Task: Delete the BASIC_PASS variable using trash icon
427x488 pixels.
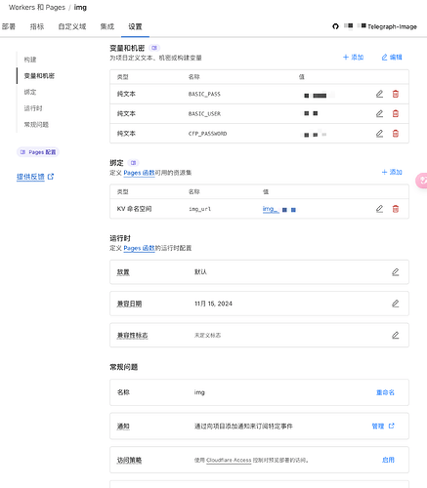Action: pyautogui.click(x=396, y=94)
